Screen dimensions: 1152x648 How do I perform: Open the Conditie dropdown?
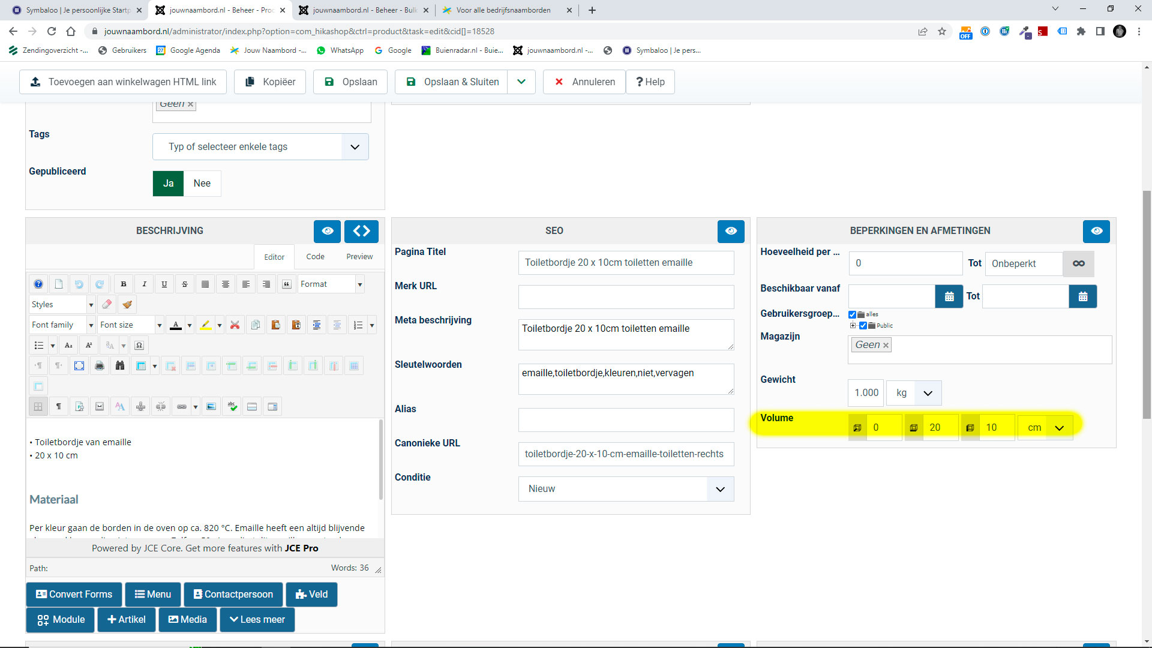[626, 489]
